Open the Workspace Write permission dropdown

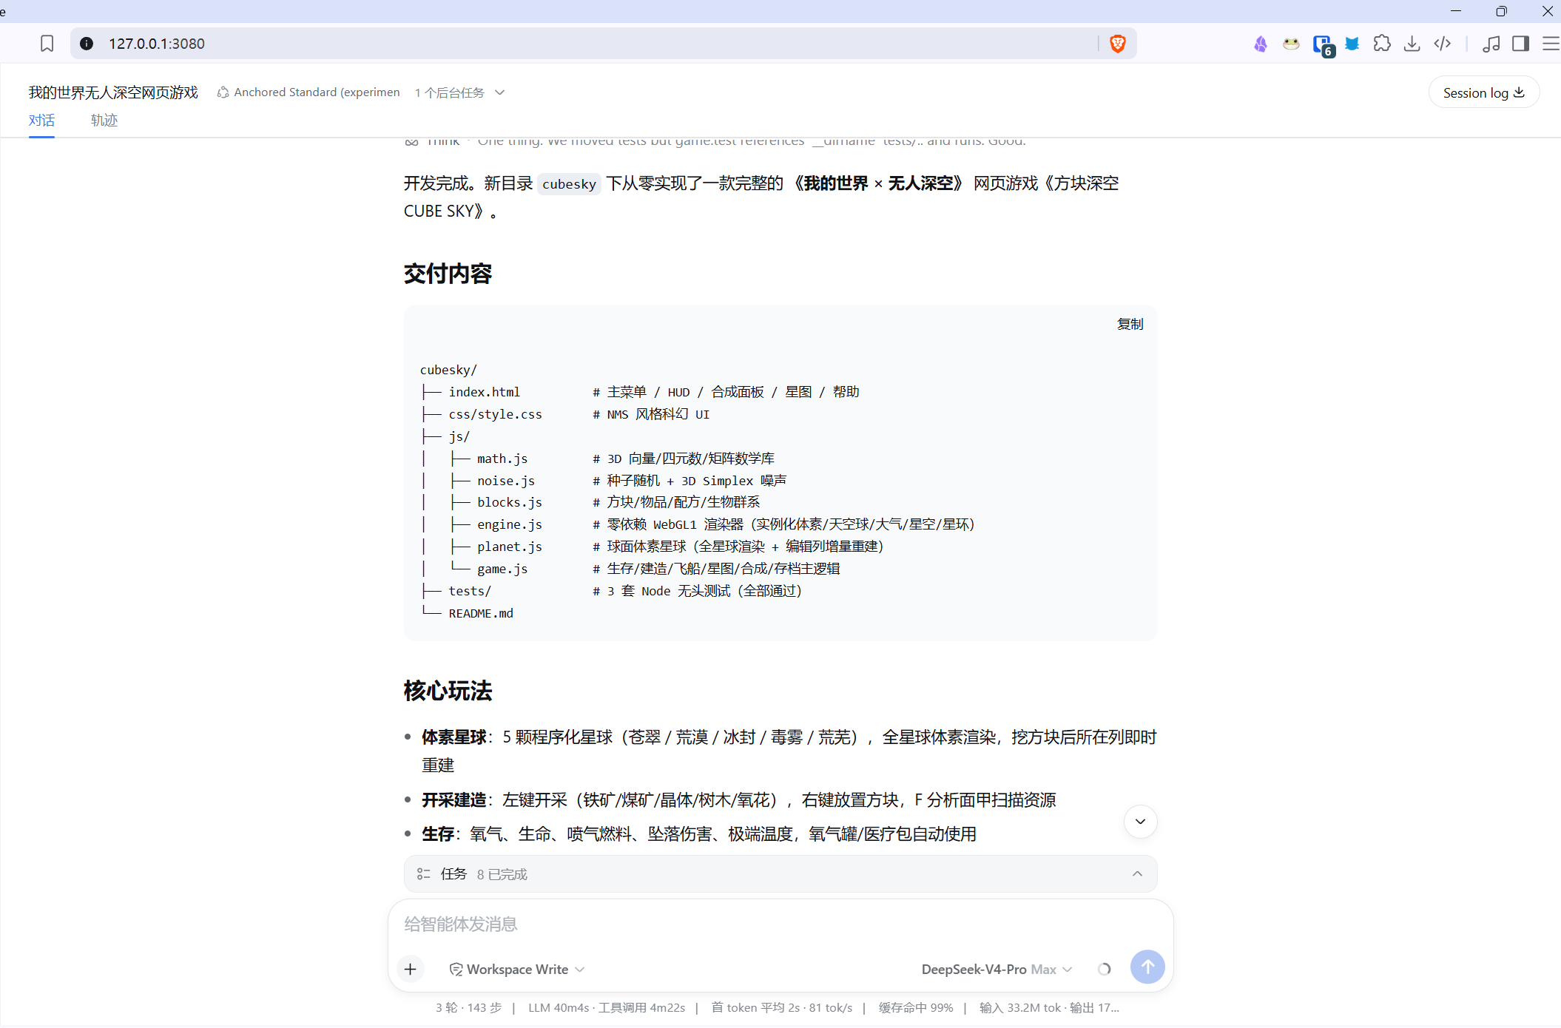click(517, 970)
